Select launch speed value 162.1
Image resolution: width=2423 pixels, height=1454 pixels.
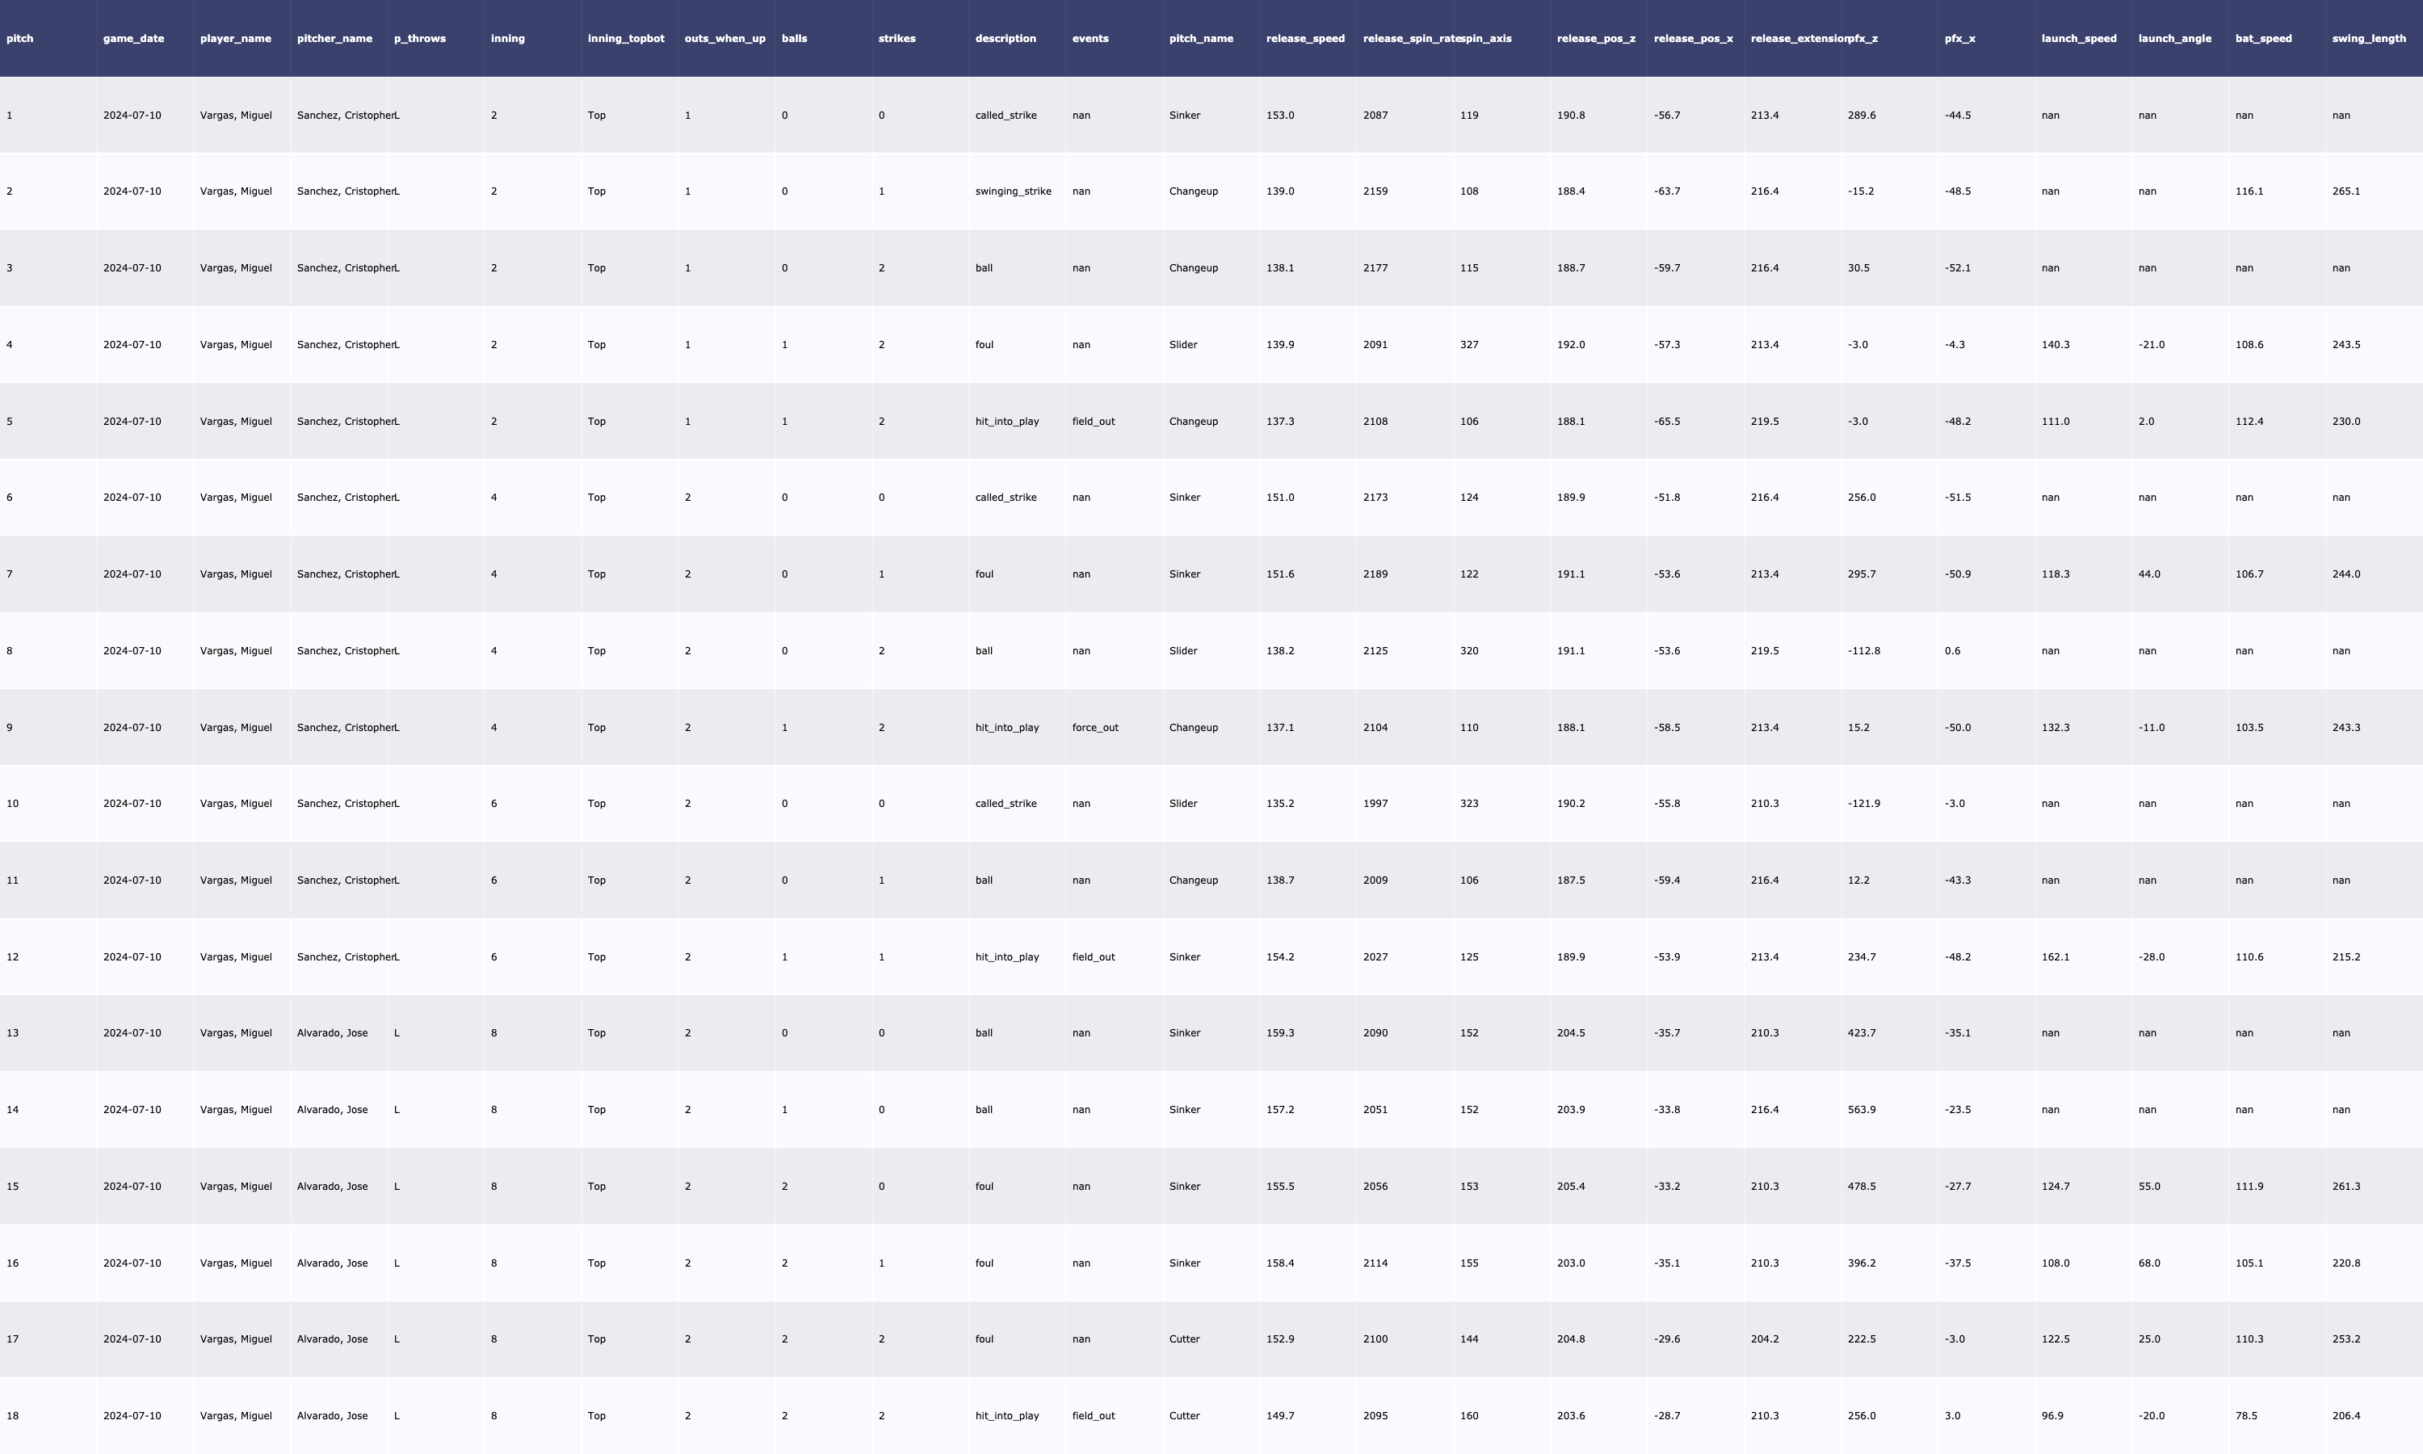click(x=2056, y=957)
